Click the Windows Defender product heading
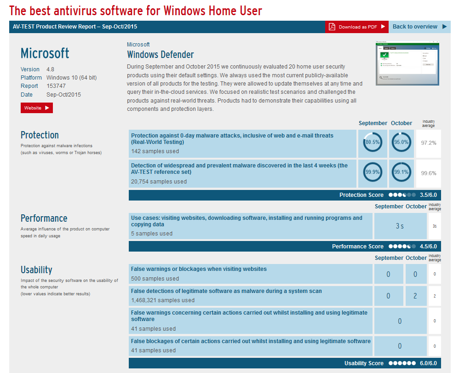This screenshot has height=373, width=459. 161,55
